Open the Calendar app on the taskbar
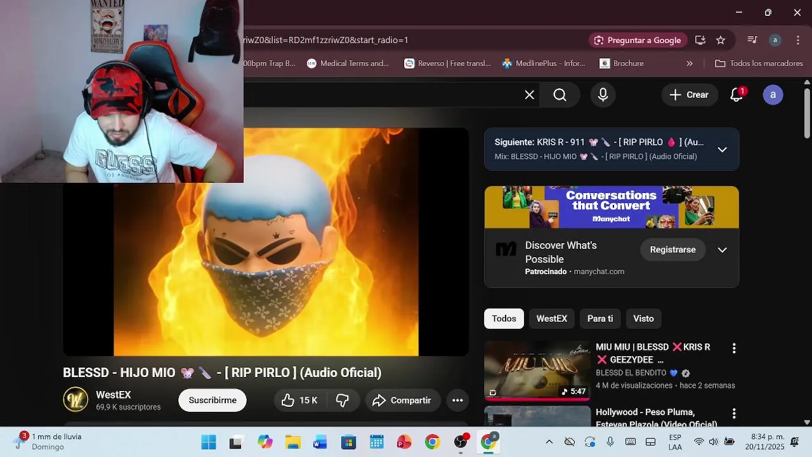812x457 pixels. [376, 442]
